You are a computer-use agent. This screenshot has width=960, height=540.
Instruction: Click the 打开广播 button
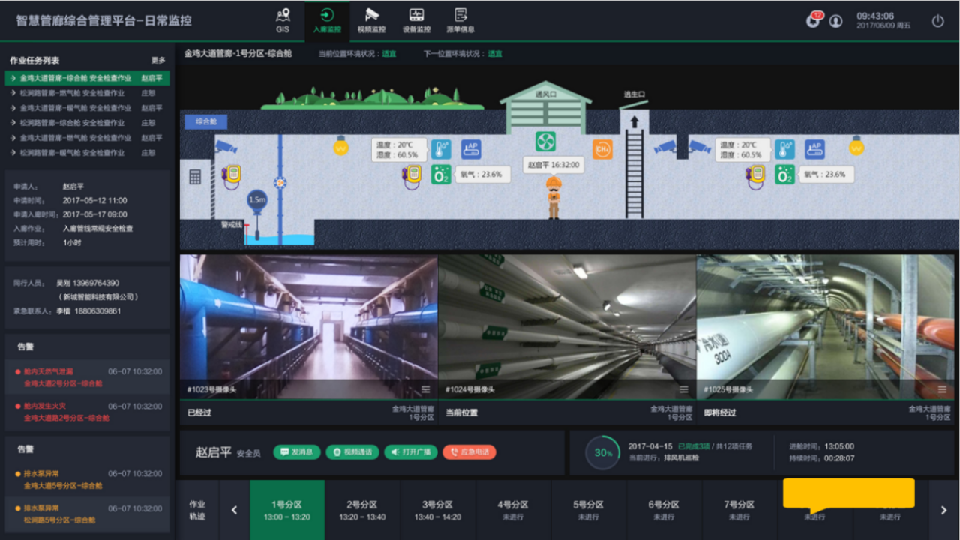(411, 452)
